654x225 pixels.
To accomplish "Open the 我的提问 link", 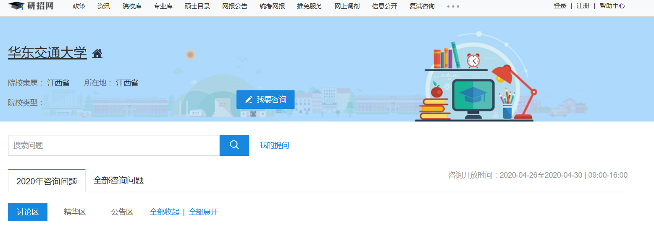I will click(x=274, y=145).
